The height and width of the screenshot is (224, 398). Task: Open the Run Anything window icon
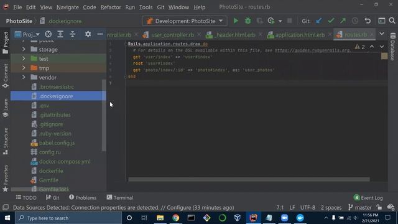point(381,21)
